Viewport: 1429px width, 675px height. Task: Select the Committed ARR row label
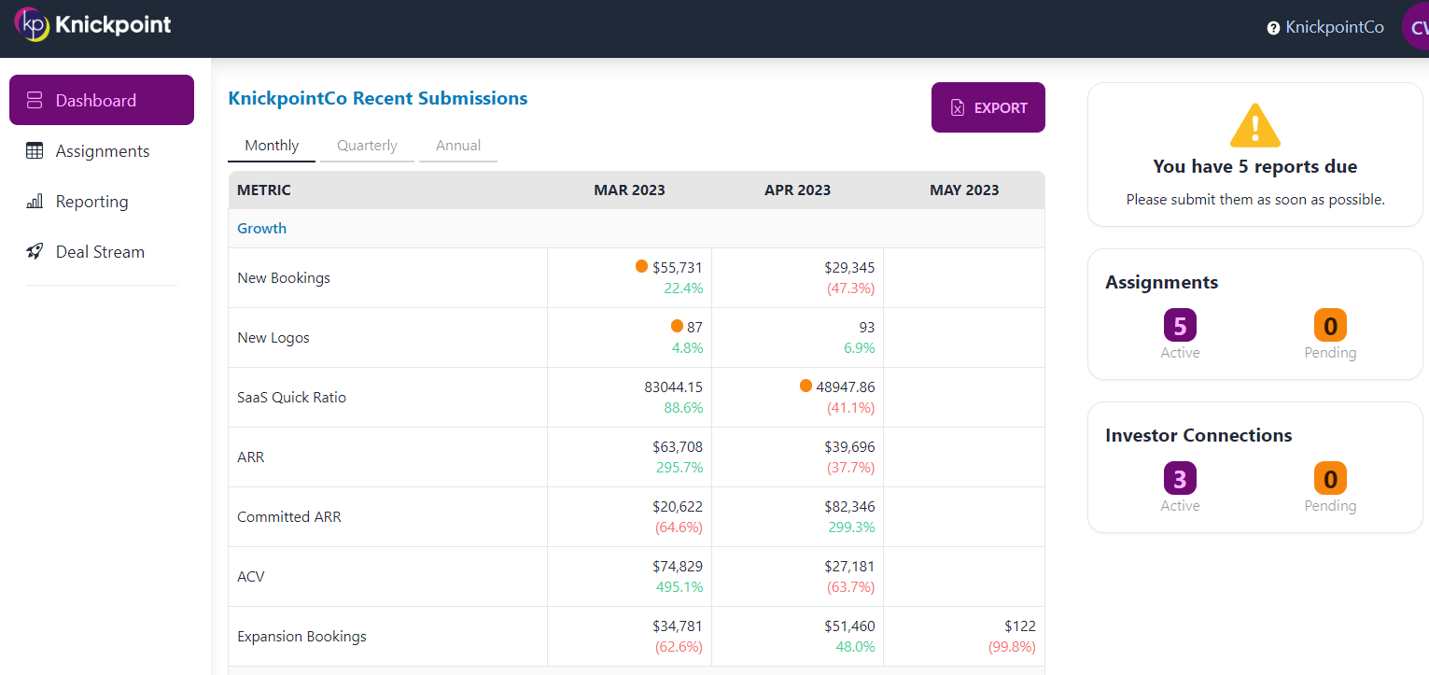[x=289, y=516]
